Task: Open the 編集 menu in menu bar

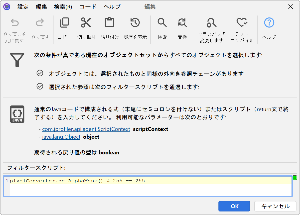Action: click(41, 7)
